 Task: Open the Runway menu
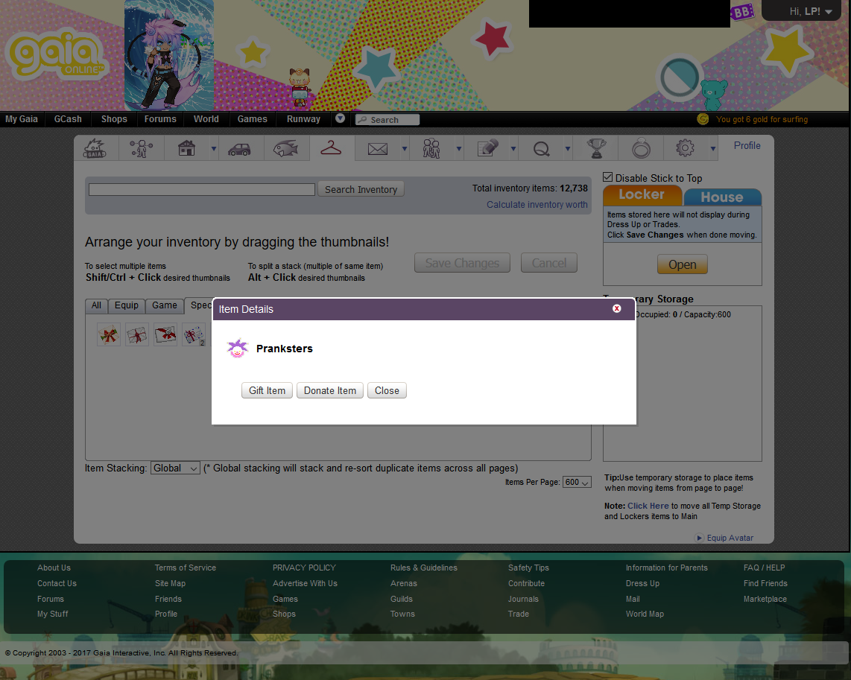[303, 119]
